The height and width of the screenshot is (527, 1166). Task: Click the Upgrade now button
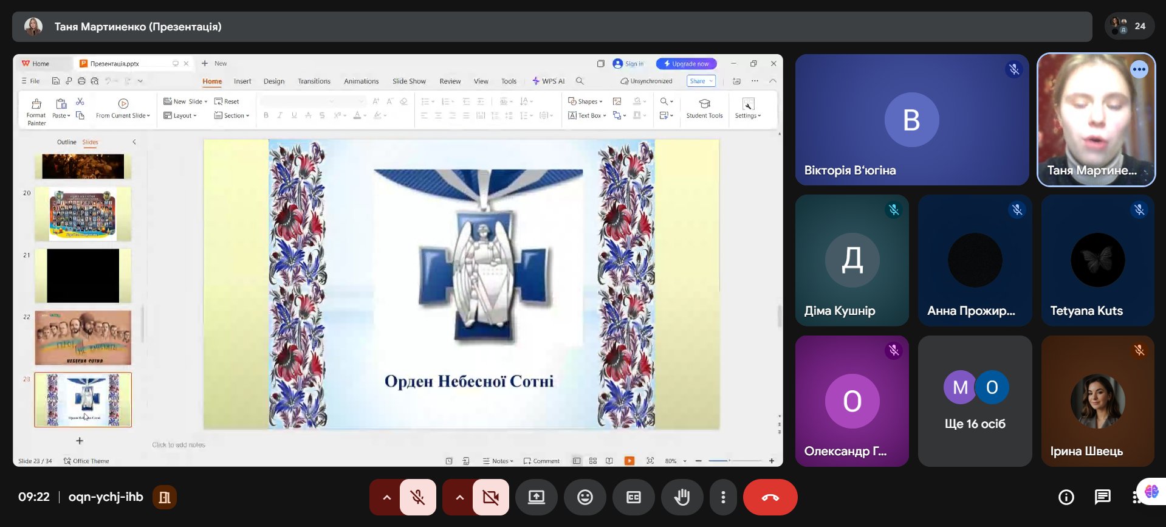(686, 64)
